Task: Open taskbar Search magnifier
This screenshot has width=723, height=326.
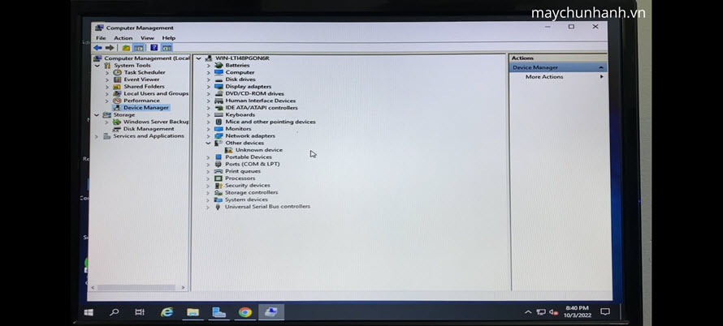Action: [x=114, y=312]
